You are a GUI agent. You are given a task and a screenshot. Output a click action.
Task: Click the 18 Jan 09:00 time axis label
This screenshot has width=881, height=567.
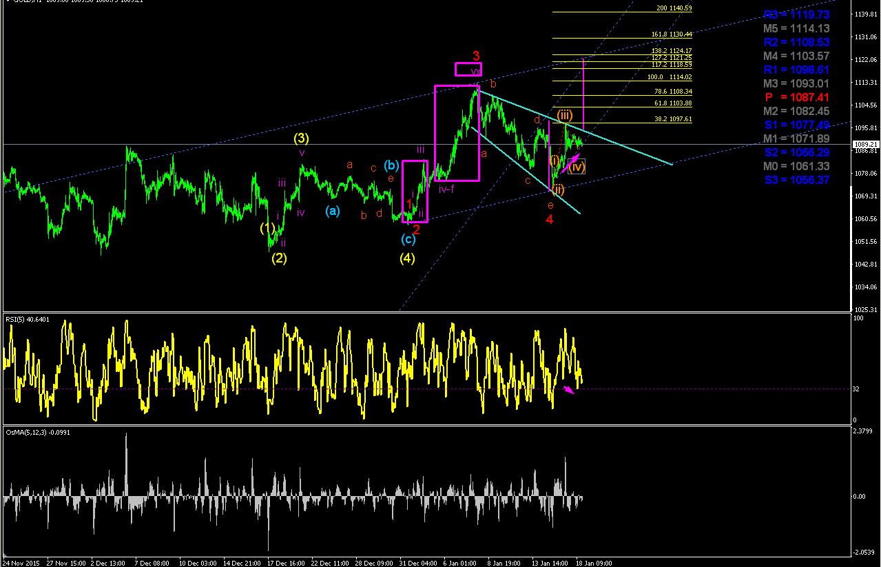click(594, 563)
